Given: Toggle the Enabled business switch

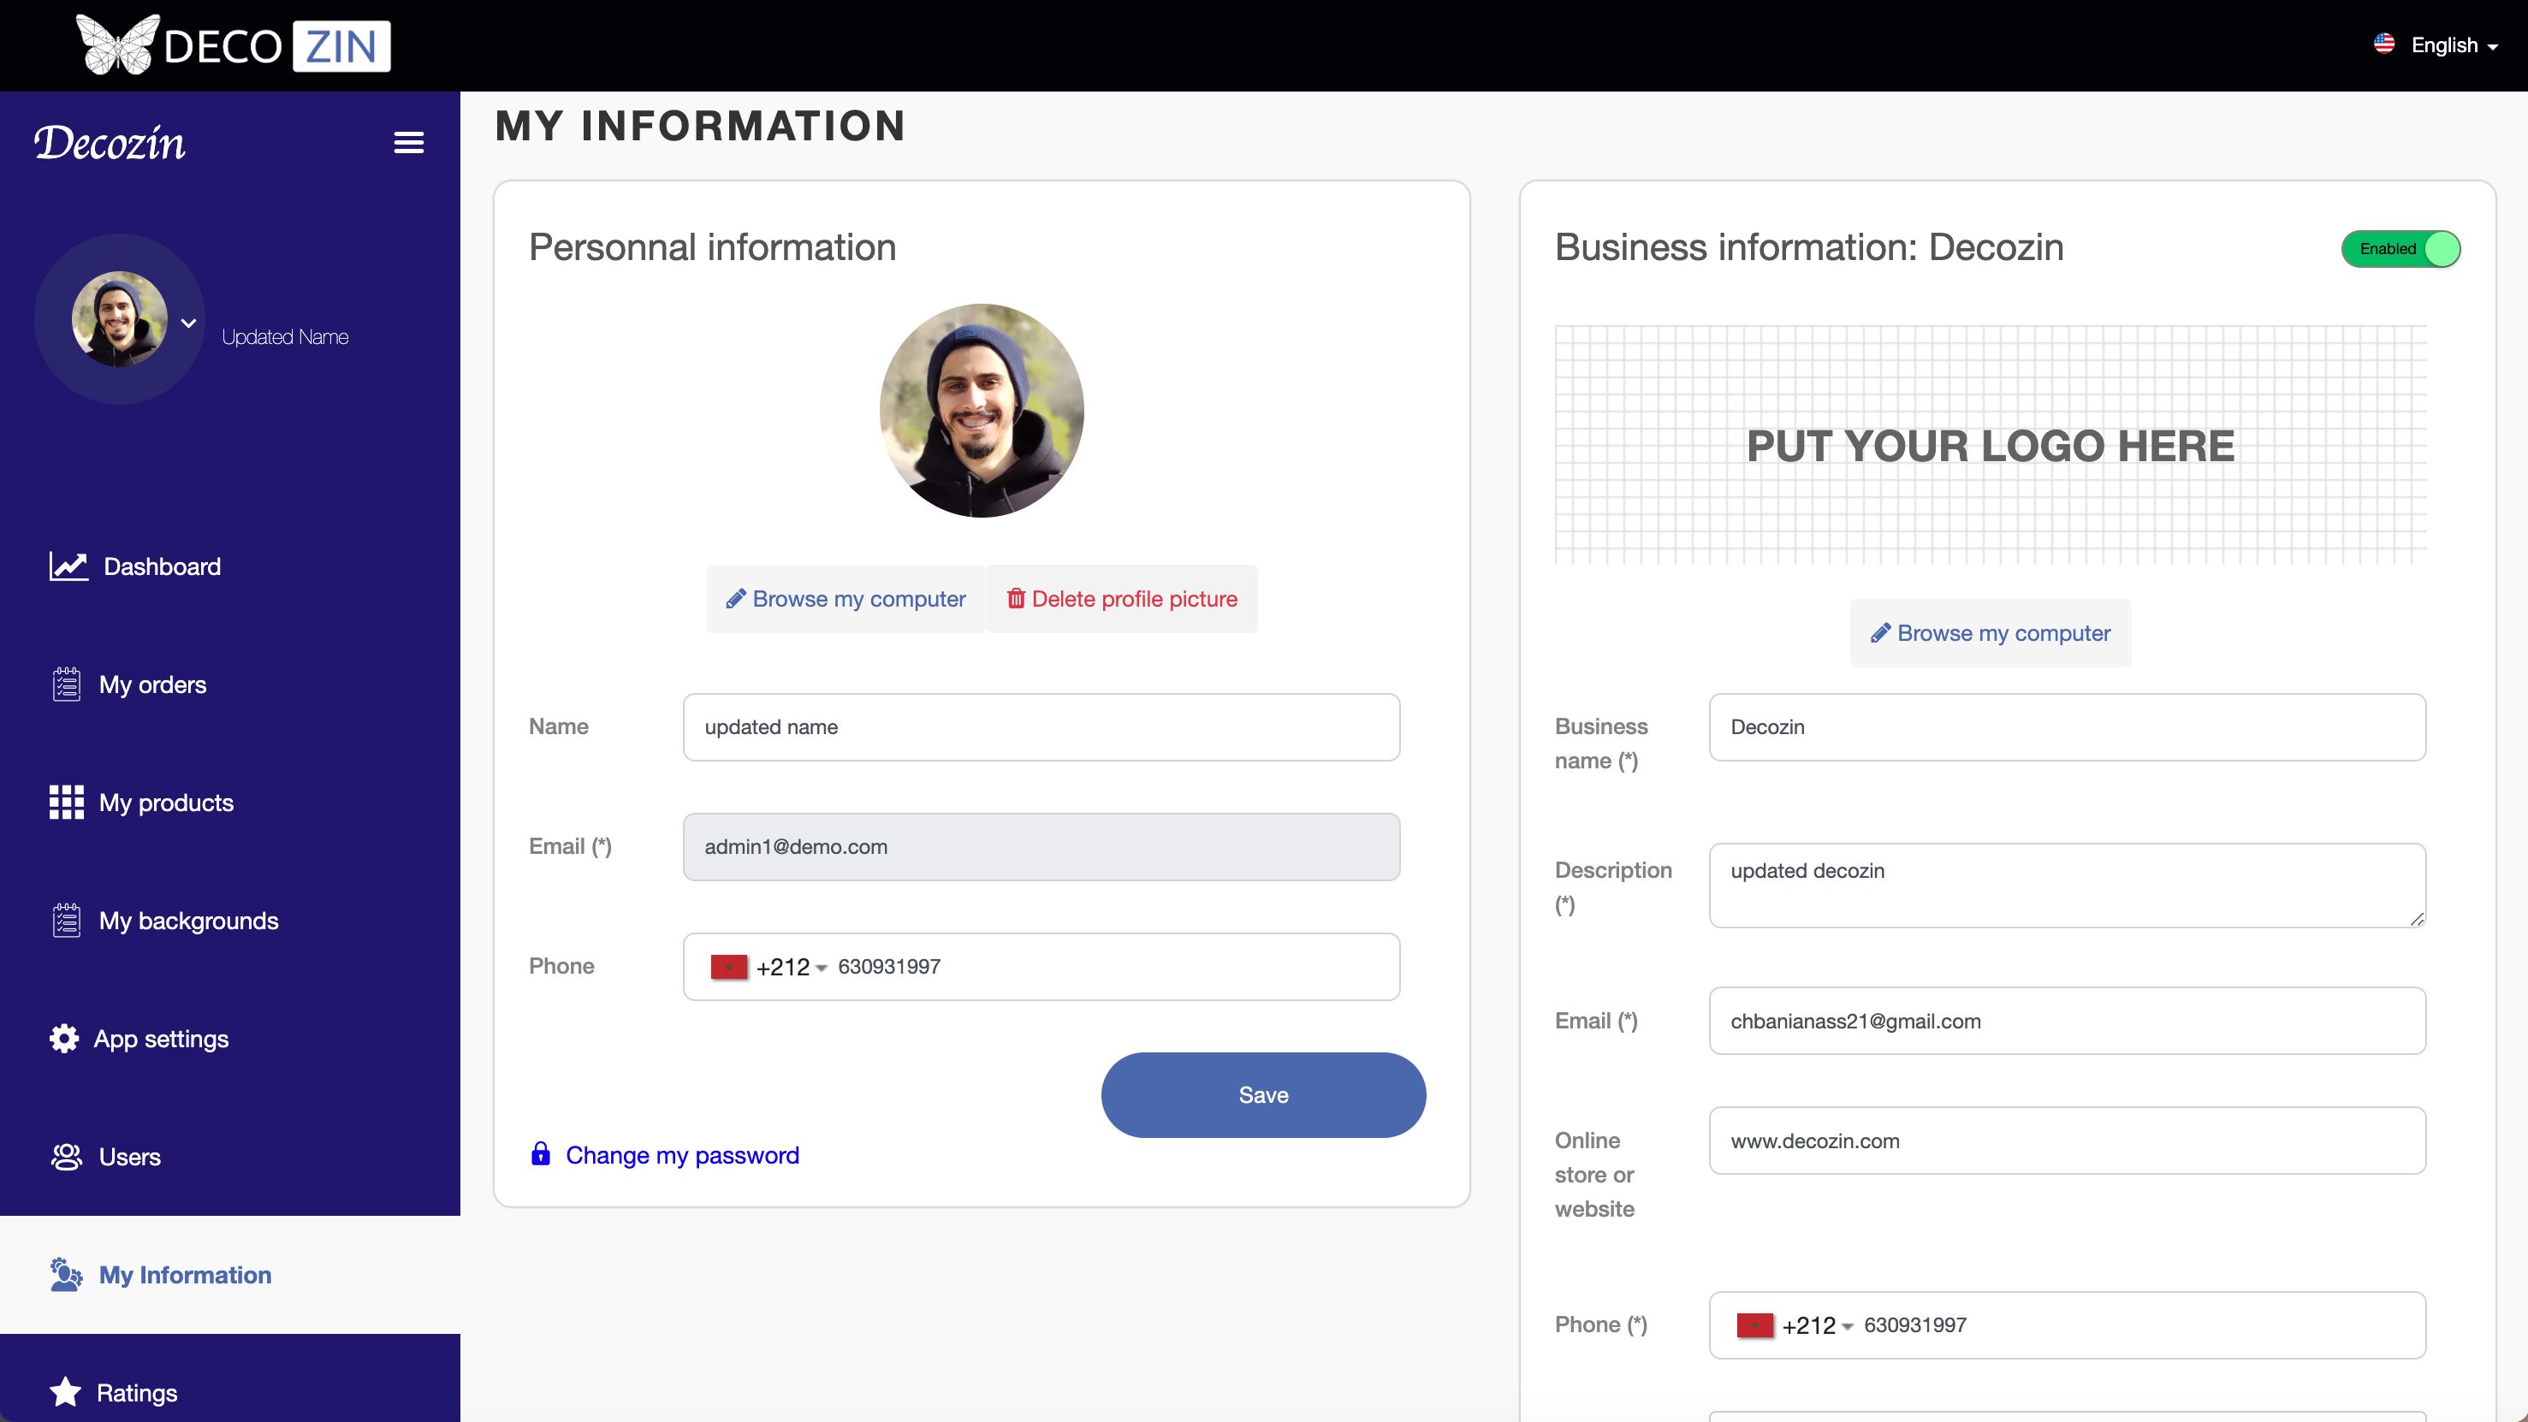Looking at the screenshot, I should [2400, 248].
